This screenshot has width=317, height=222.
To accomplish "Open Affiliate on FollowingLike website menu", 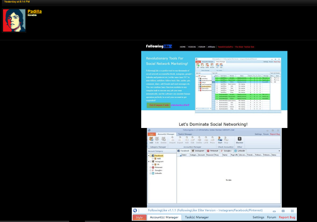I will [x=211, y=47].
